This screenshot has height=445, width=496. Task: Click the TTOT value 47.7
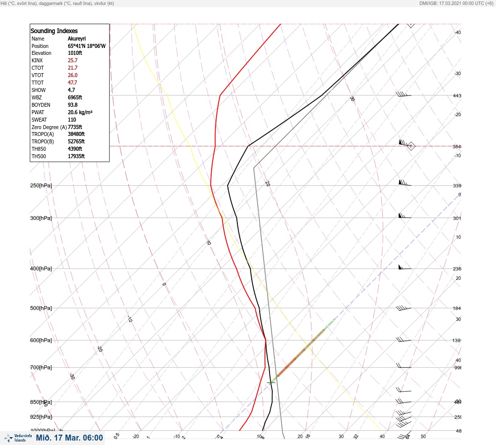click(72, 83)
